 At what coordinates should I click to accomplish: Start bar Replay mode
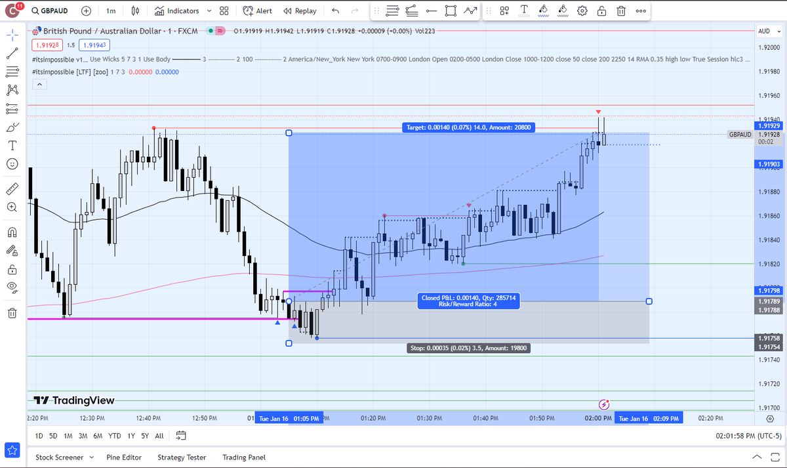click(x=300, y=11)
